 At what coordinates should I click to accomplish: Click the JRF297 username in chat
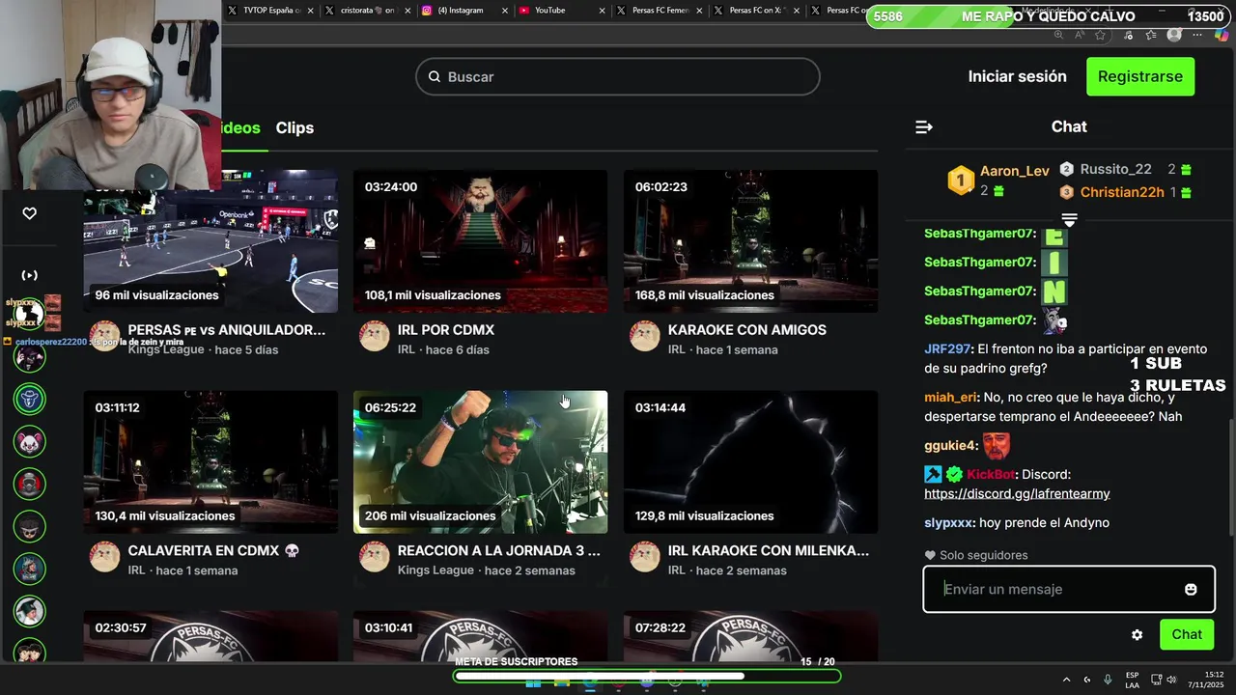(x=946, y=348)
